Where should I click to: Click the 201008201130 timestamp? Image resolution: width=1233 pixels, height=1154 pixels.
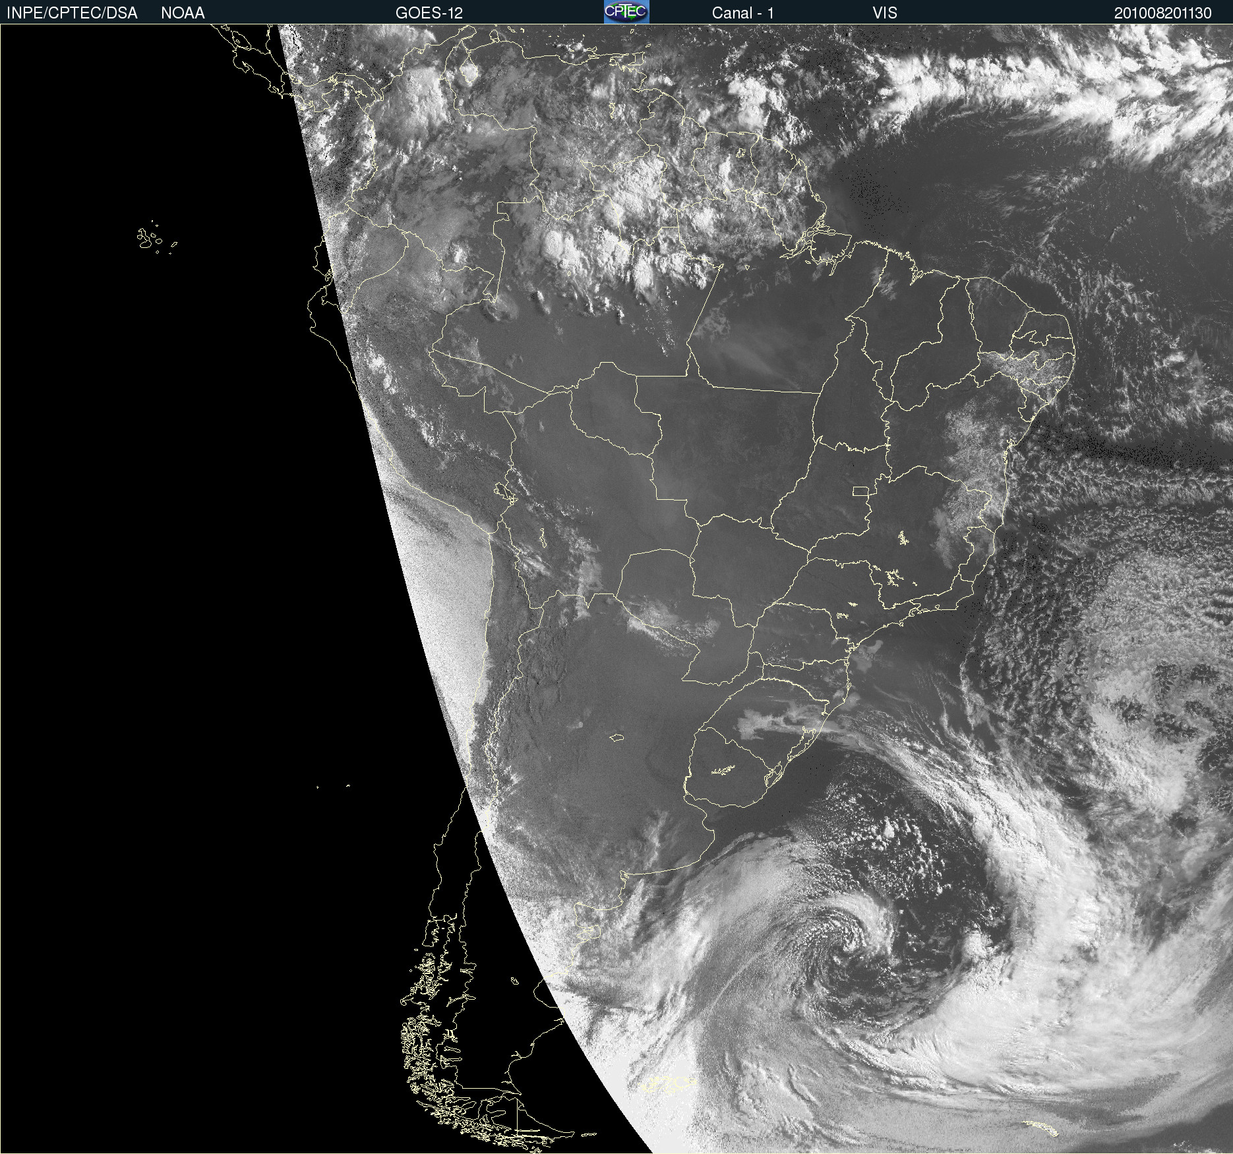(x=1163, y=13)
